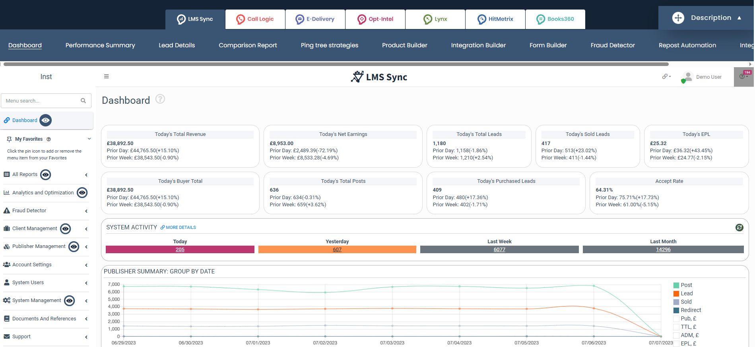Toggle the TTL, £ legend checkbox
755x347 pixels.
coord(676,327)
